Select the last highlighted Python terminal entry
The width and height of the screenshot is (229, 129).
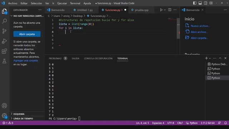pos(217,78)
